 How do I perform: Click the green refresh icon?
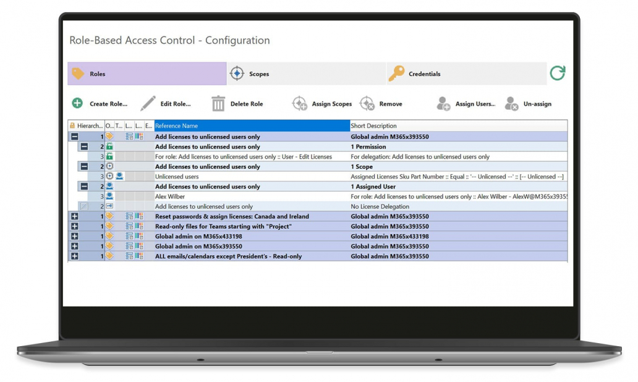coord(558,73)
